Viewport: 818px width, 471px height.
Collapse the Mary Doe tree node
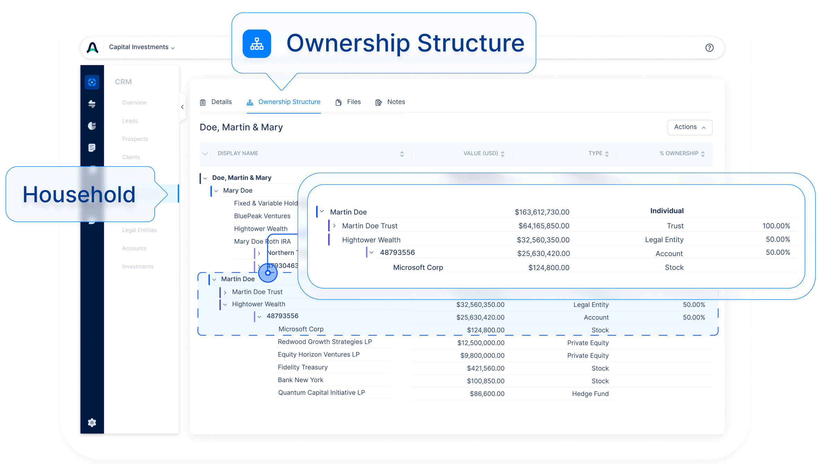coord(216,191)
